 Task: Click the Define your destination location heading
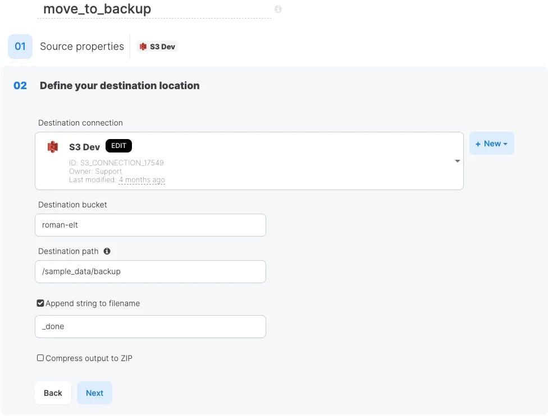pyautogui.click(x=120, y=86)
